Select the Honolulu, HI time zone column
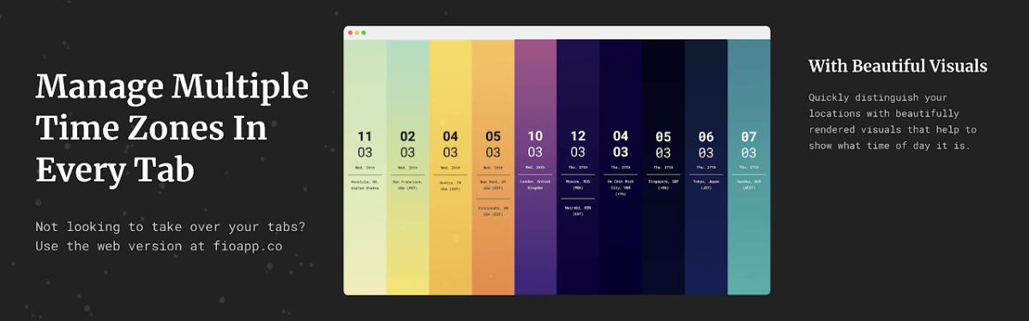This screenshot has width=1029, height=321. click(365, 167)
